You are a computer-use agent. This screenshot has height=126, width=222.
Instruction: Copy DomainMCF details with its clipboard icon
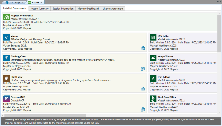click(x=142, y=110)
